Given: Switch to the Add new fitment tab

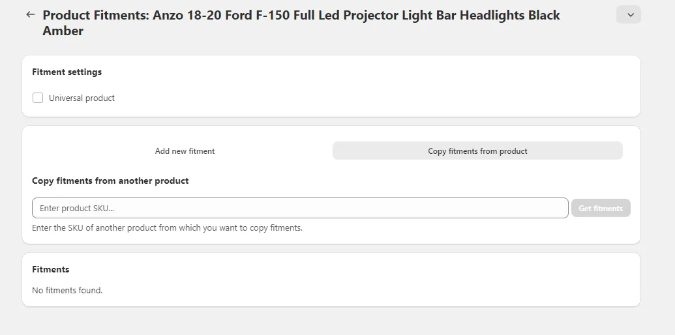Looking at the screenshot, I should pyautogui.click(x=185, y=151).
